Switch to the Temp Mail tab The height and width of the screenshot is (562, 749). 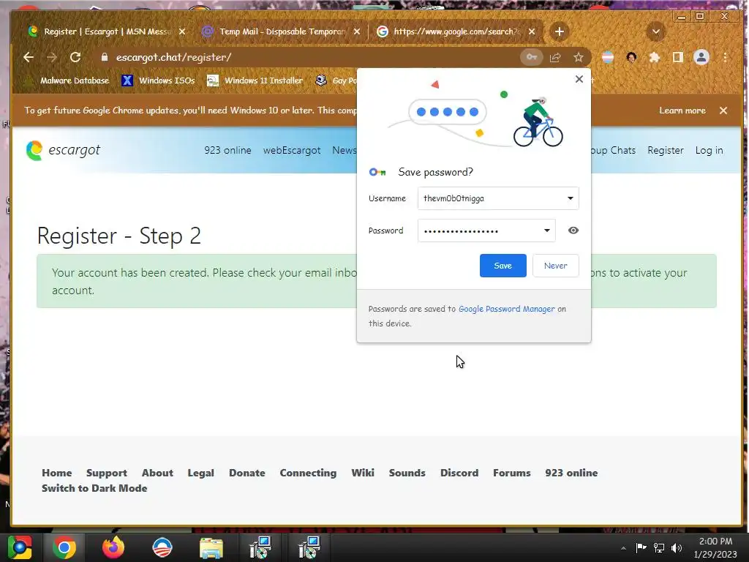(x=281, y=31)
